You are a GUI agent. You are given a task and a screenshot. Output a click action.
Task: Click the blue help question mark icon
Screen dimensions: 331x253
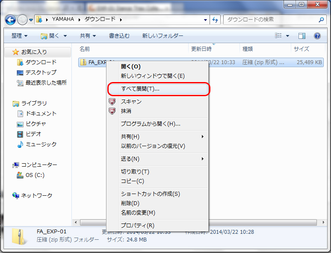(317, 36)
